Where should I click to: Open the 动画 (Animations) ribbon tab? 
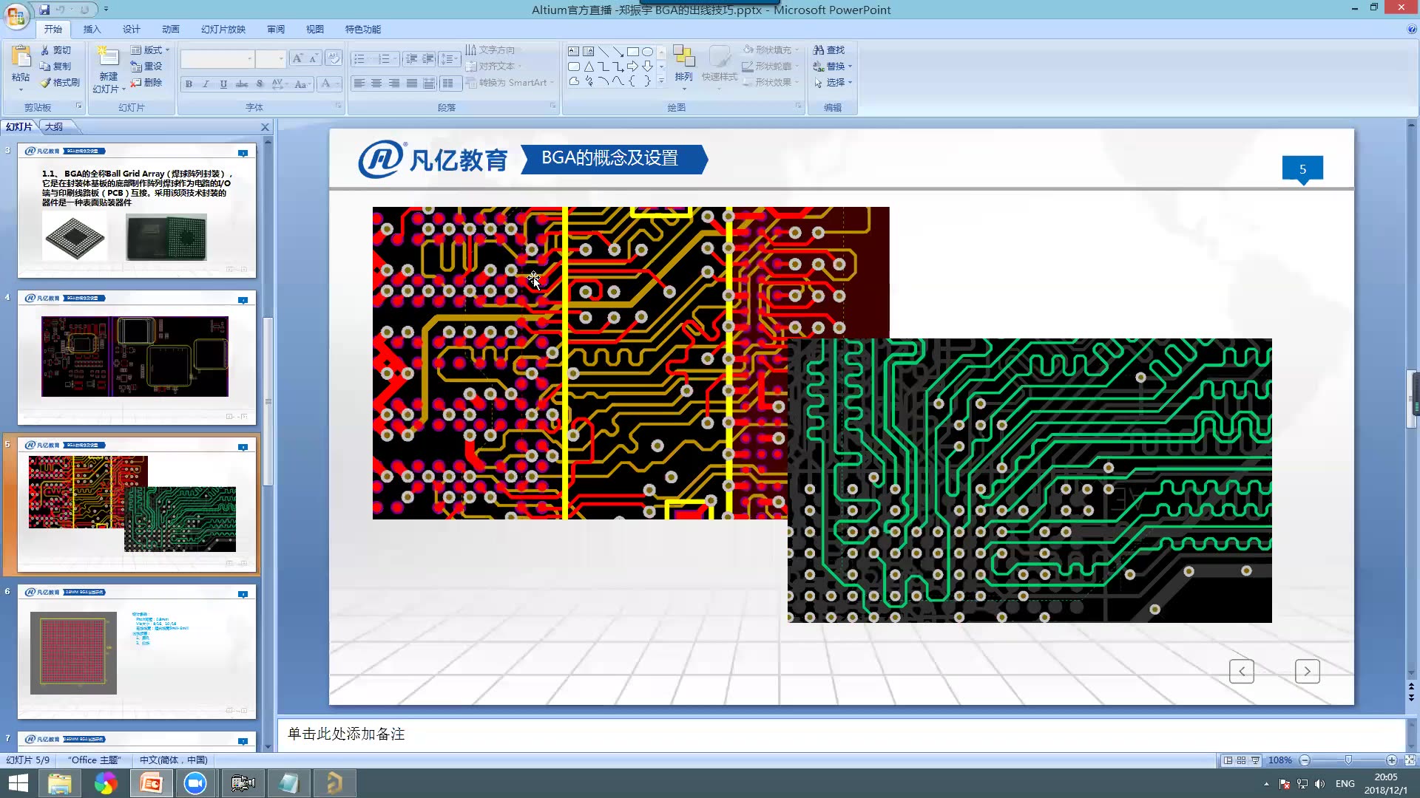(x=170, y=30)
